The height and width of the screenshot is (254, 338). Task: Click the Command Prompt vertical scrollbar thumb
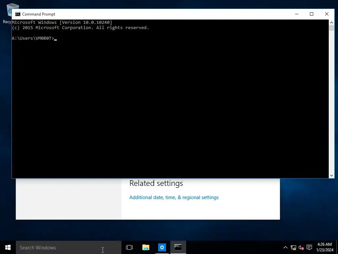click(x=331, y=28)
